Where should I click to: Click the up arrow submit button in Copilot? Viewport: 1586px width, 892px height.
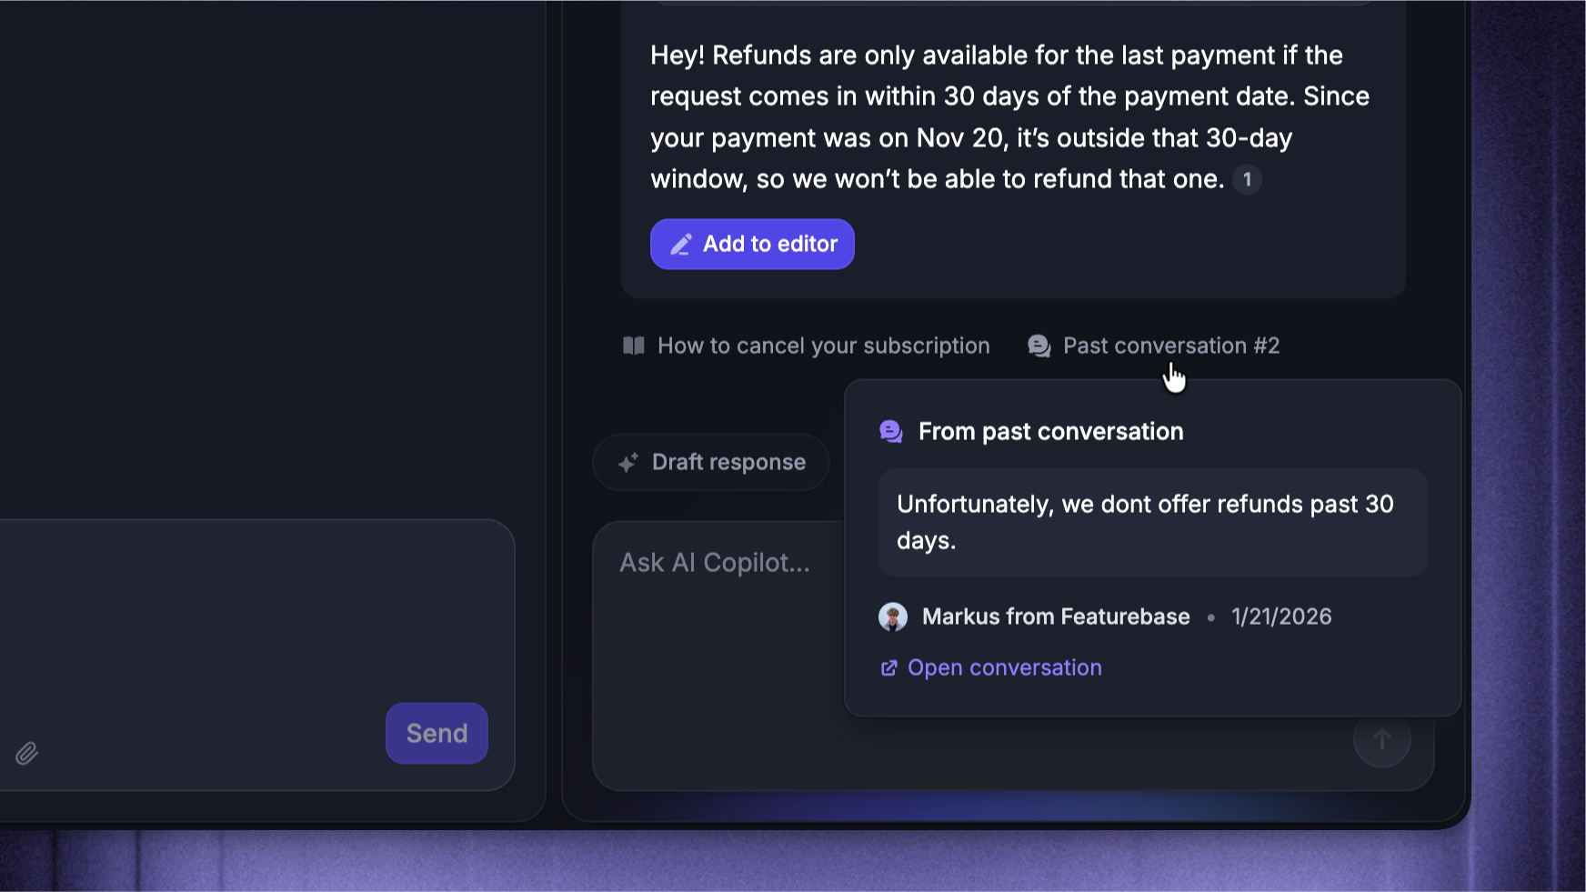(1381, 739)
